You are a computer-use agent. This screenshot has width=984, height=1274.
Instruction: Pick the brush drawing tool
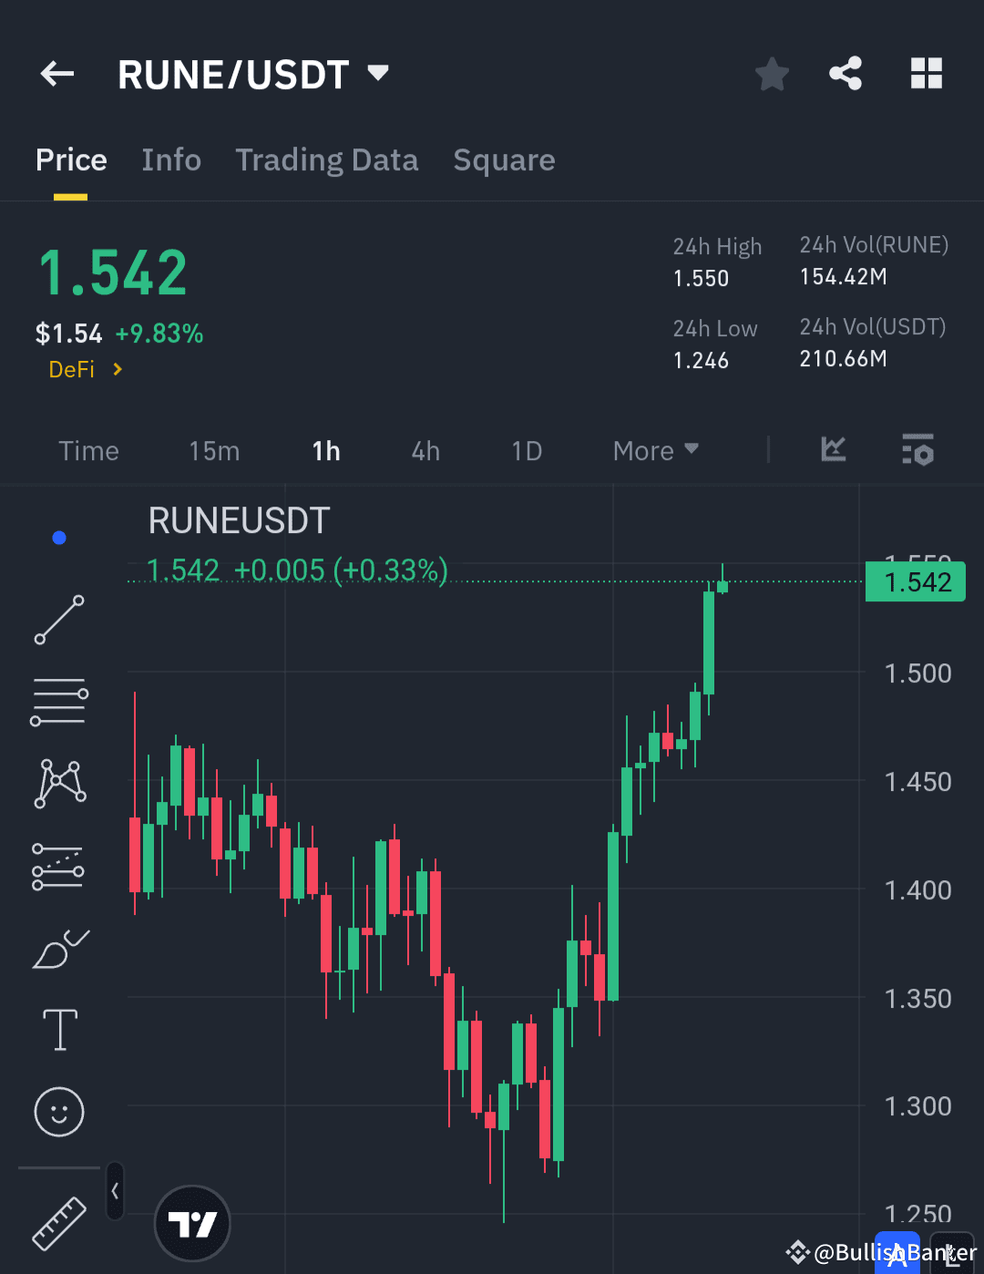(x=58, y=948)
